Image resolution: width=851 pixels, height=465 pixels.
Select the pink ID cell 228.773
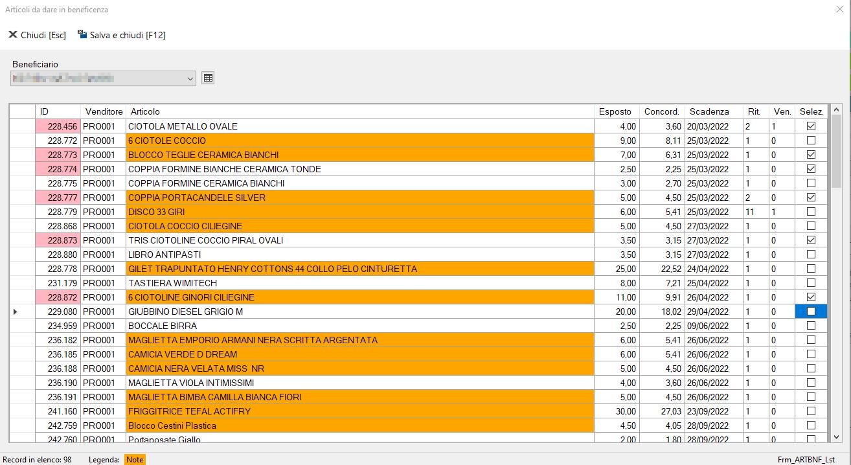[x=58, y=155]
